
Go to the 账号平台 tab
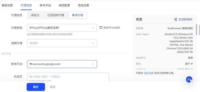tap(45, 5)
